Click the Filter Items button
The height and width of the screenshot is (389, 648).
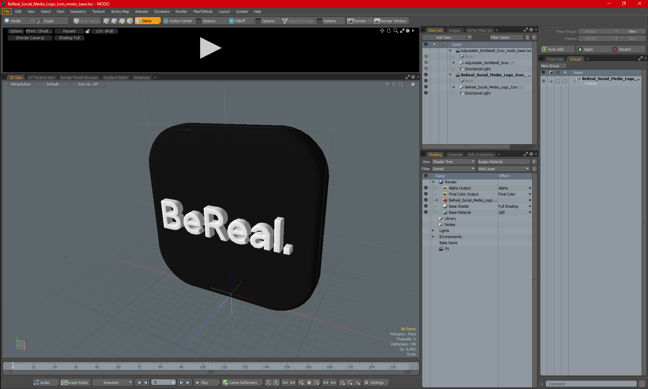tap(506, 37)
